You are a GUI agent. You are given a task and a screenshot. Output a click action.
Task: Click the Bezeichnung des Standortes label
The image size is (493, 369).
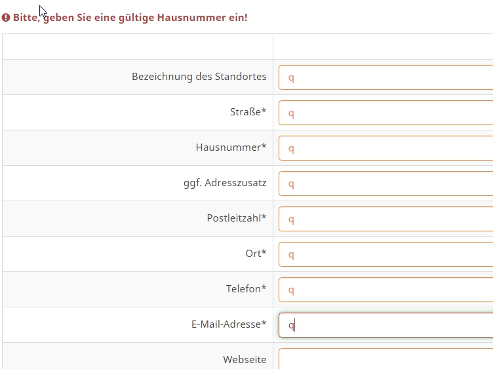click(199, 77)
